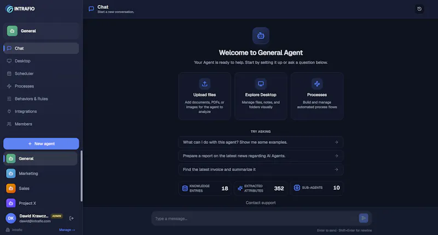438x235 pixels.
Task: Open Behaviors & Rules page
Action: click(x=41, y=99)
